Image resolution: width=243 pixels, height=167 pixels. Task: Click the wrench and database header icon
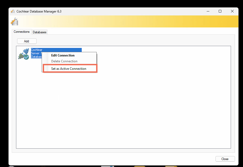[x=14, y=21]
